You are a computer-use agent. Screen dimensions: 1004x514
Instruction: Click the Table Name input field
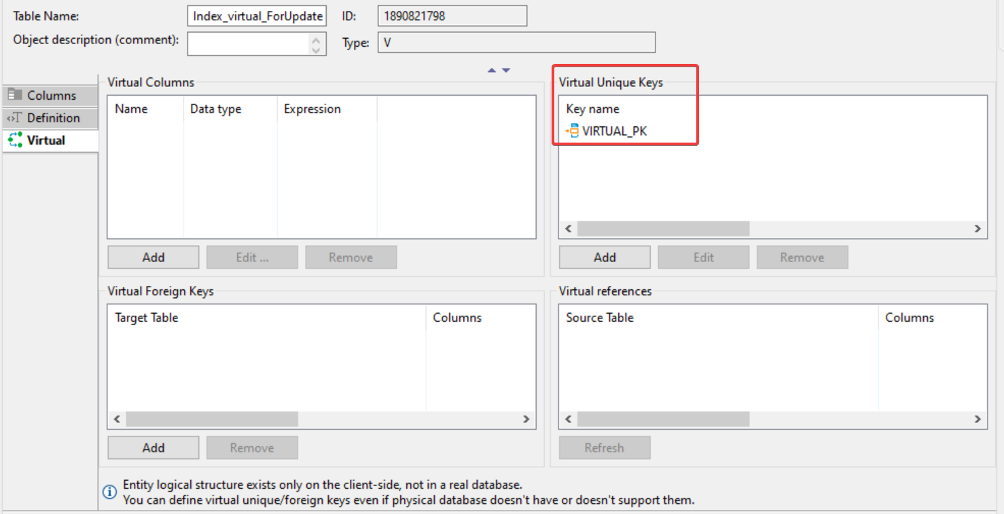click(x=256, y=16)
